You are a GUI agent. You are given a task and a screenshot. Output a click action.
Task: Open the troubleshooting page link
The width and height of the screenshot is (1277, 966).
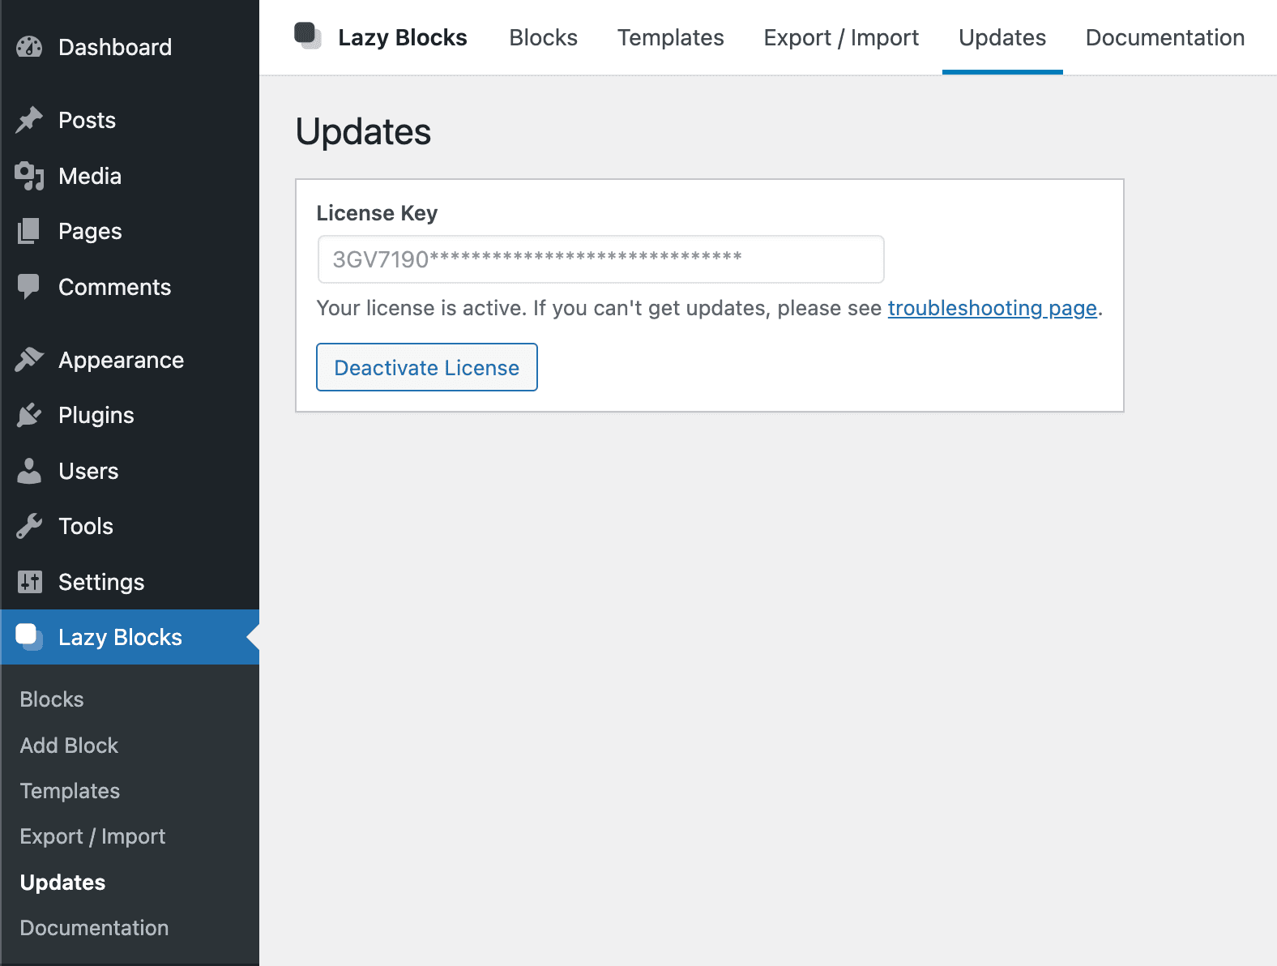tap(992, 308)
